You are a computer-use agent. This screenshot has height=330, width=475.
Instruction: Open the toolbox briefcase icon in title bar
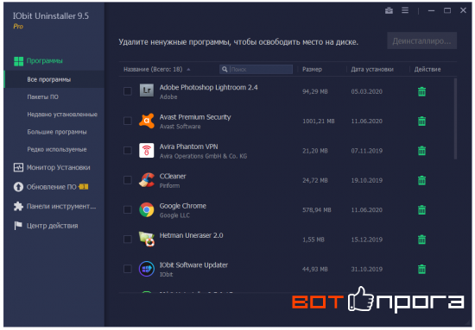point(389,10)
